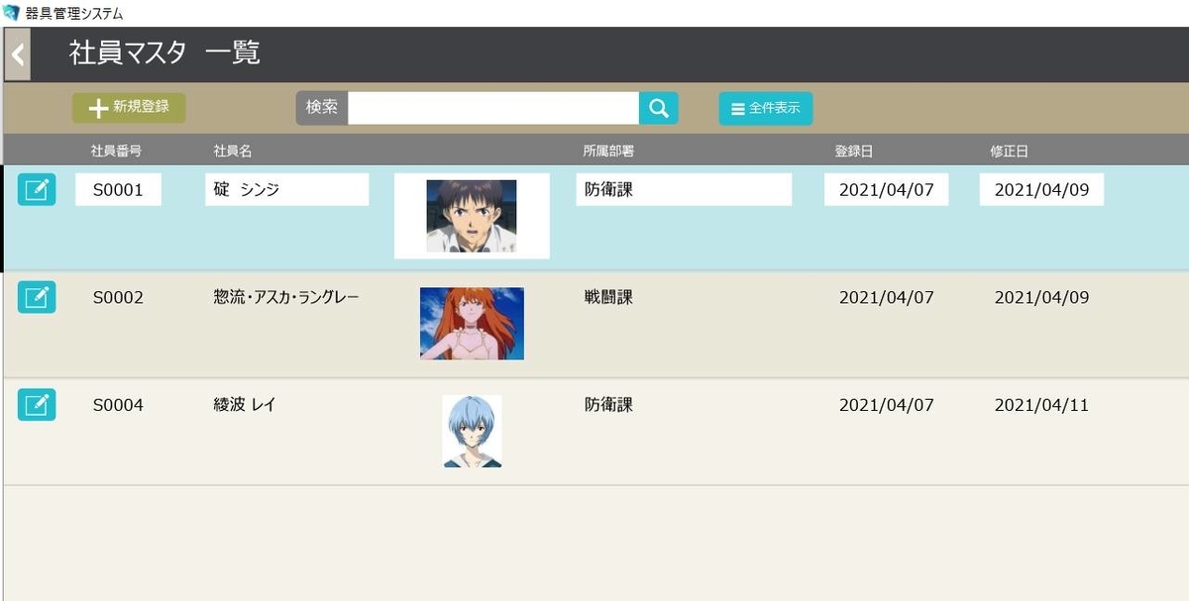Click the back chevron arrow icon
1189x601 pixels.
18,54
